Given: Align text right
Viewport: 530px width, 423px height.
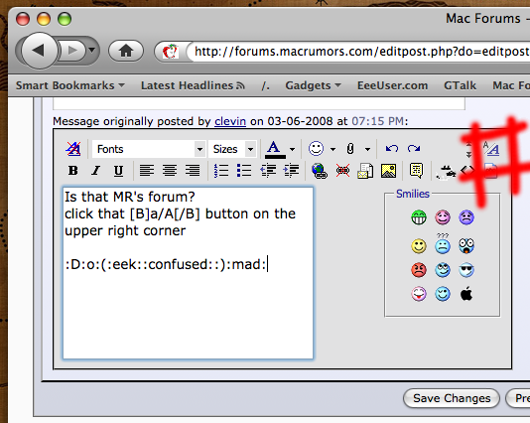Looking at the screenshot, I should pyautogui.click(x=193, y=171).
